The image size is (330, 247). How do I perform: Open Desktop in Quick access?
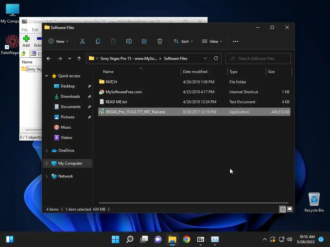pos(68,86)
